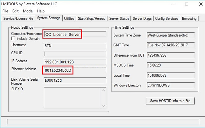
Task: Select the Server Diags tab
Action: (x=142, y=18)
